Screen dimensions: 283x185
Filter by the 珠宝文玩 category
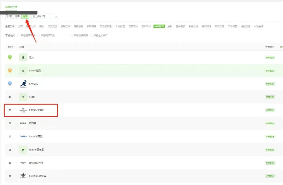click(x=52, y=26)
